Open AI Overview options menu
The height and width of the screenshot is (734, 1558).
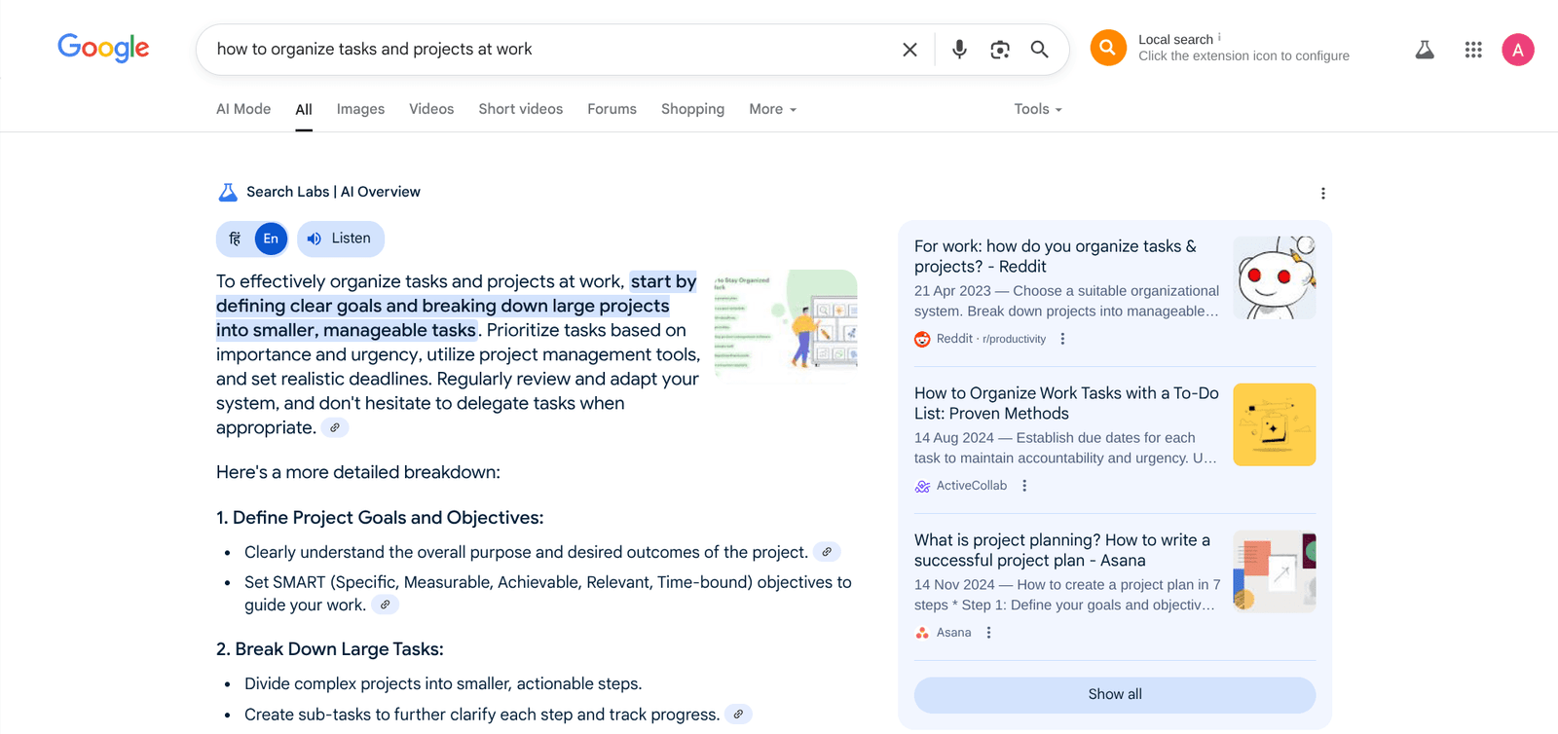pyautogui.click(x=1323, y=193)
